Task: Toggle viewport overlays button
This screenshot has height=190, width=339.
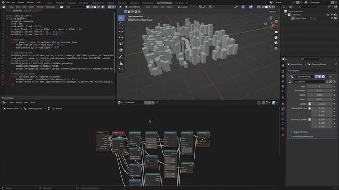Action: click(x=251, y=7)
